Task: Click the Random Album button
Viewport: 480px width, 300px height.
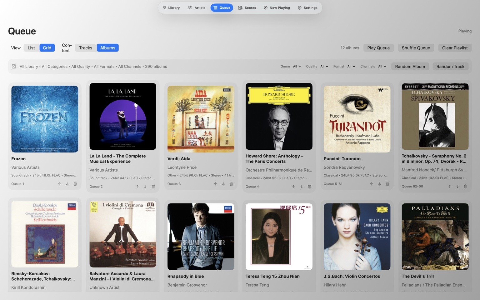Action: tap(410, 67)
